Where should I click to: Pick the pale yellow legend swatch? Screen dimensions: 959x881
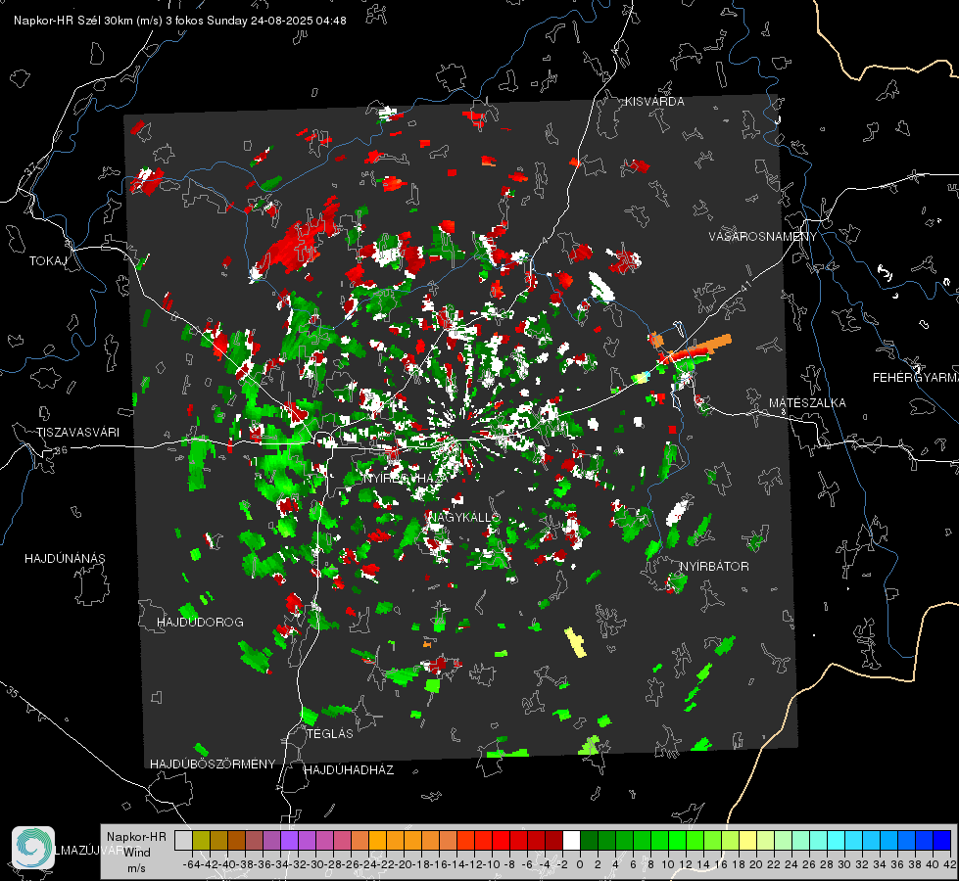pos(748,840)
